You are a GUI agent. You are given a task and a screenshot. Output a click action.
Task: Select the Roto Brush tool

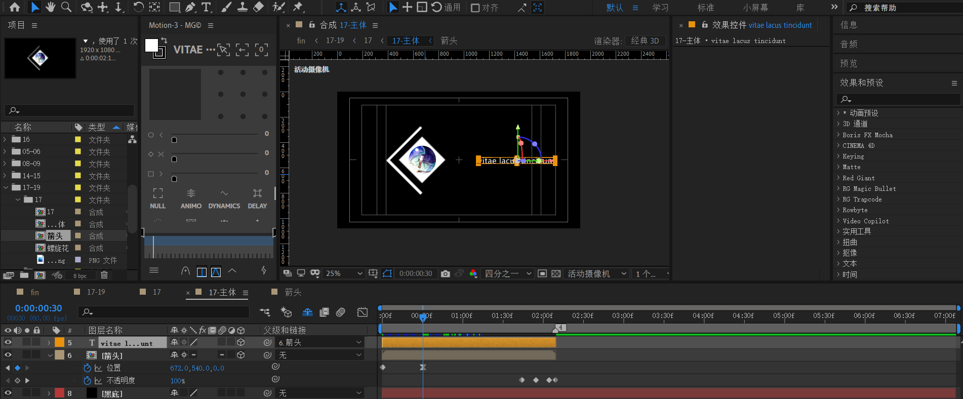click(278, 7)
